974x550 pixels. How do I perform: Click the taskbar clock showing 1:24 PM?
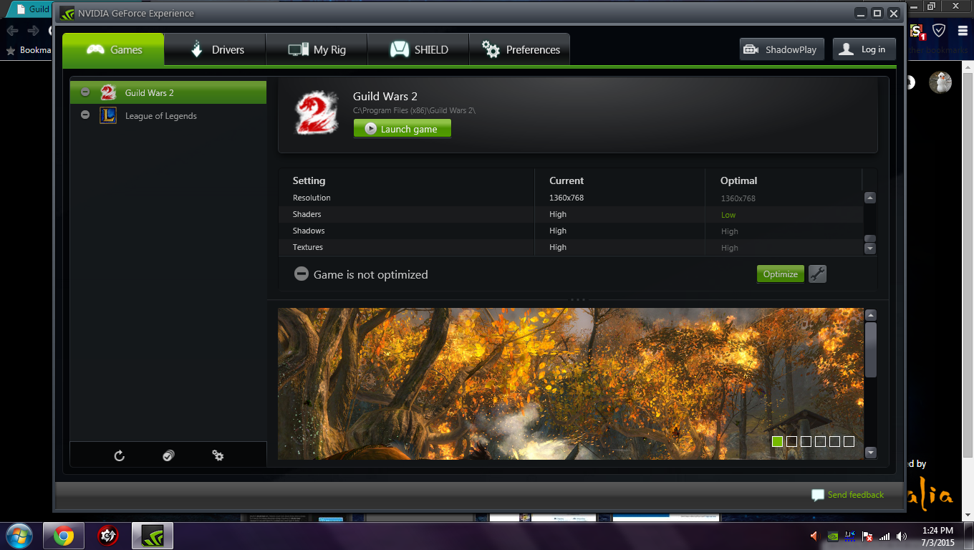tap(937, 536)
